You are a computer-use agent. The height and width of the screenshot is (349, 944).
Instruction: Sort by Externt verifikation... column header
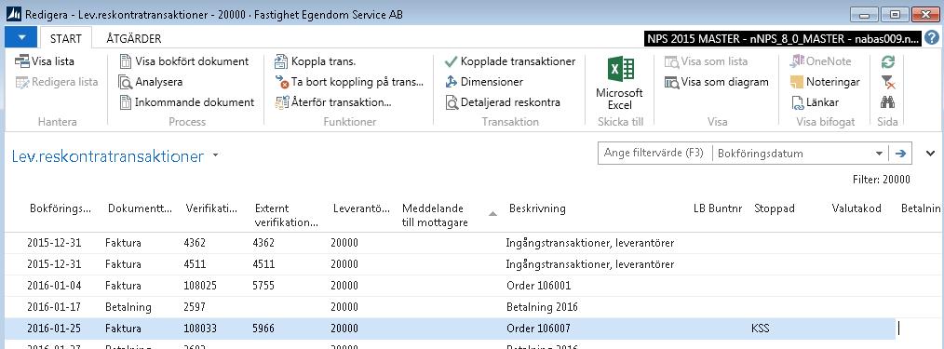point(287,215)
